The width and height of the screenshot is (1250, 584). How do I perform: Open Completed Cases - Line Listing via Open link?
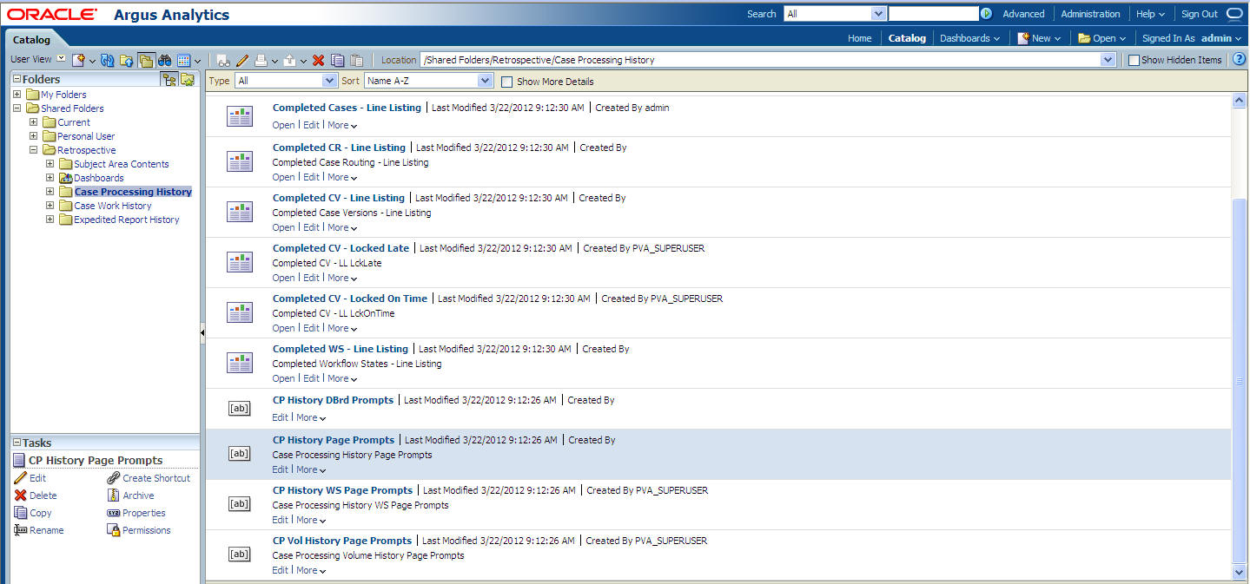pos(284,125)
